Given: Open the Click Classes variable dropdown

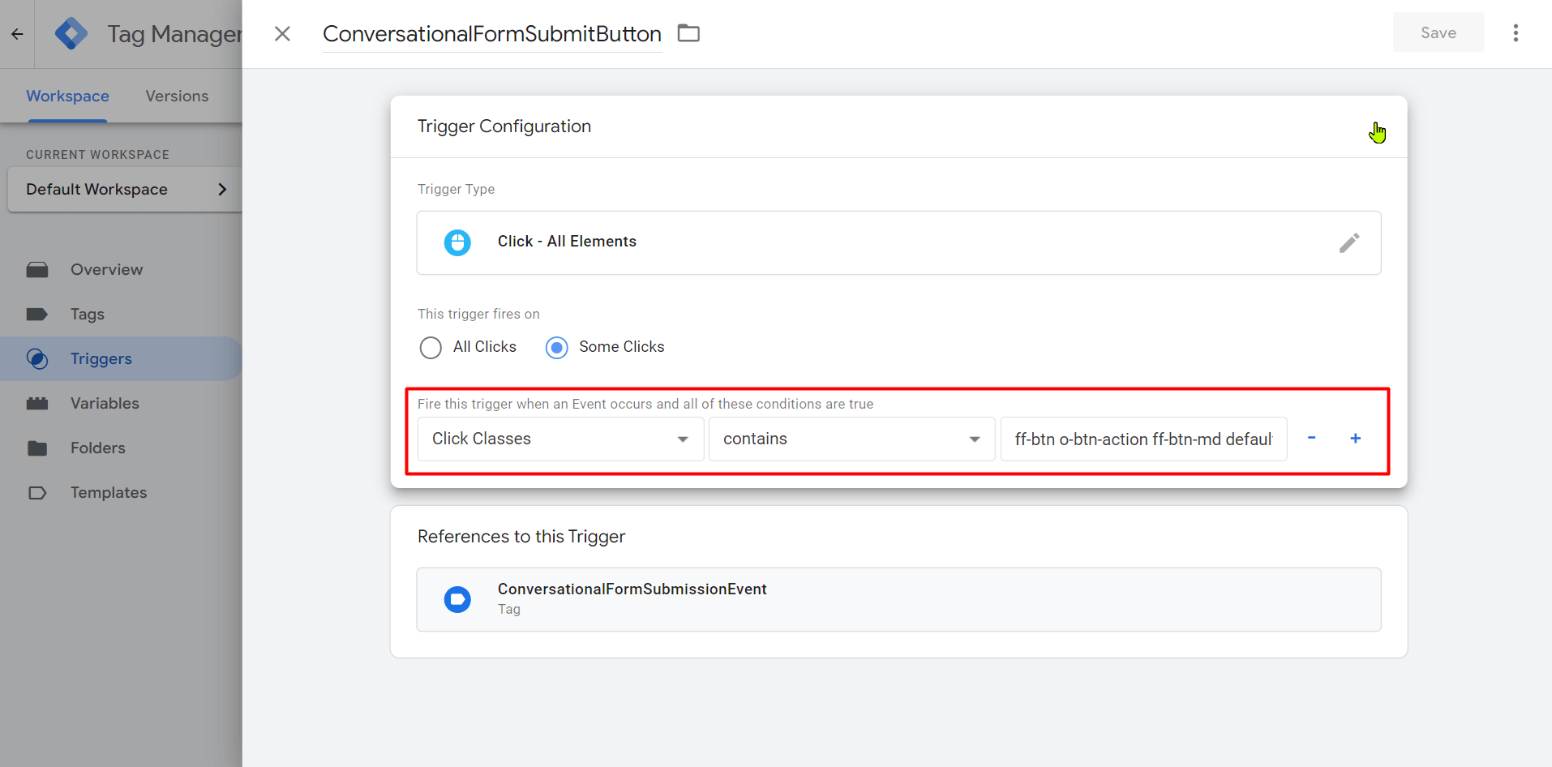Looking at the screenshot, I should tap(560, 439).
